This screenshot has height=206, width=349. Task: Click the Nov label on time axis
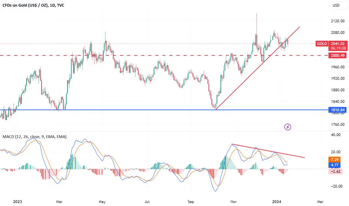(234, 202)
